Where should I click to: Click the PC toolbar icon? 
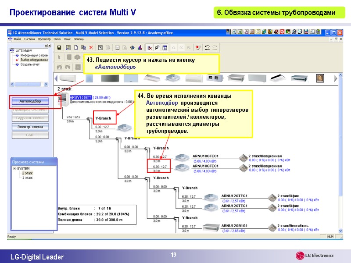point(181,48)
